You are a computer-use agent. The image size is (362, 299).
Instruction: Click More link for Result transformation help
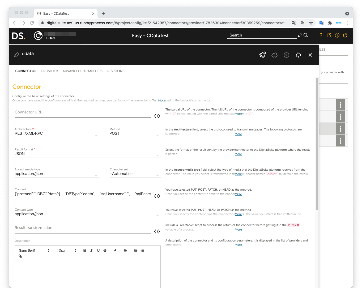coord(238,230)
